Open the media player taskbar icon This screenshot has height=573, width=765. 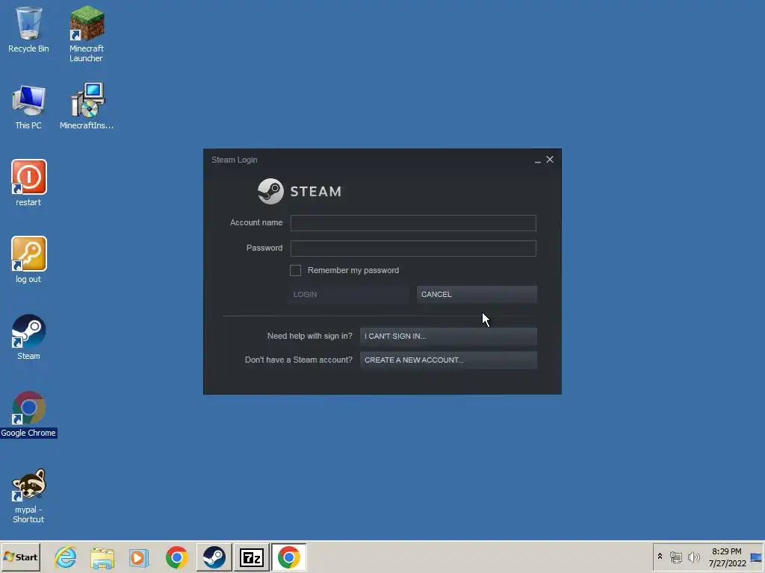click(x=139, y=557)
